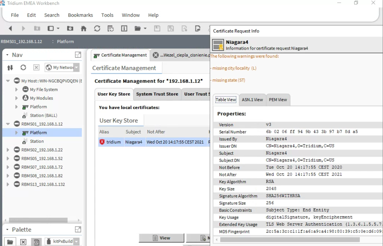This screenshot has height=246, width=383.
Task: Click the info icon in the toolbar
Action: point(124,29)
